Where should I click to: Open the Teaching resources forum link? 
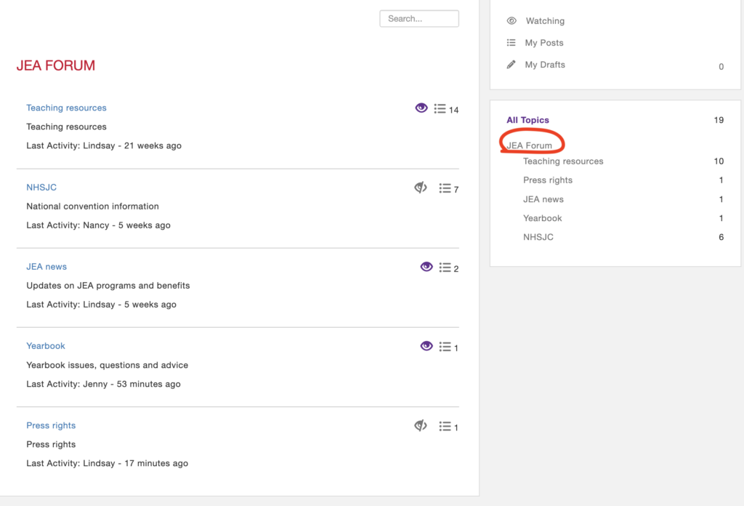tap(66, 108)
